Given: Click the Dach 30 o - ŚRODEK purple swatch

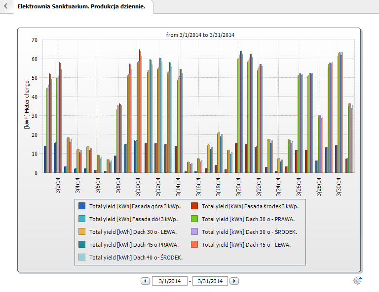Looking at the screenshot, I should tap(194, 232).
